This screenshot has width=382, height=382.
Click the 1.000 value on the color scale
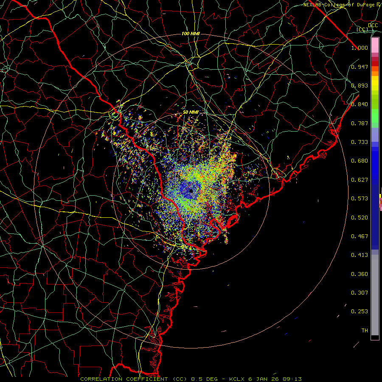click(x=360, y=48)
